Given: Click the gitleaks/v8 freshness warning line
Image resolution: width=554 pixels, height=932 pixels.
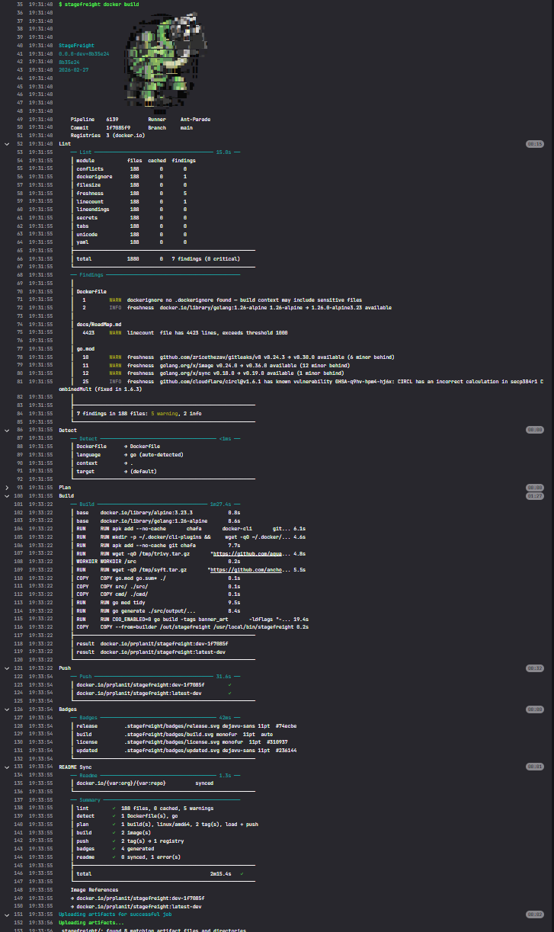Looking at the screenshot, I should click(238, 357).
